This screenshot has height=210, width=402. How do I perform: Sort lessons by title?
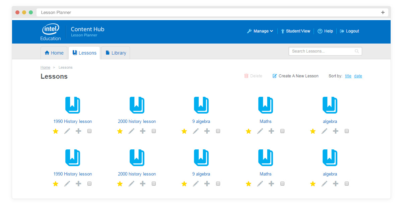(348, 76)
